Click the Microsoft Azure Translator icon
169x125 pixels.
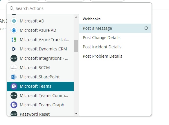pyautogui.click(x=14, y=40)
